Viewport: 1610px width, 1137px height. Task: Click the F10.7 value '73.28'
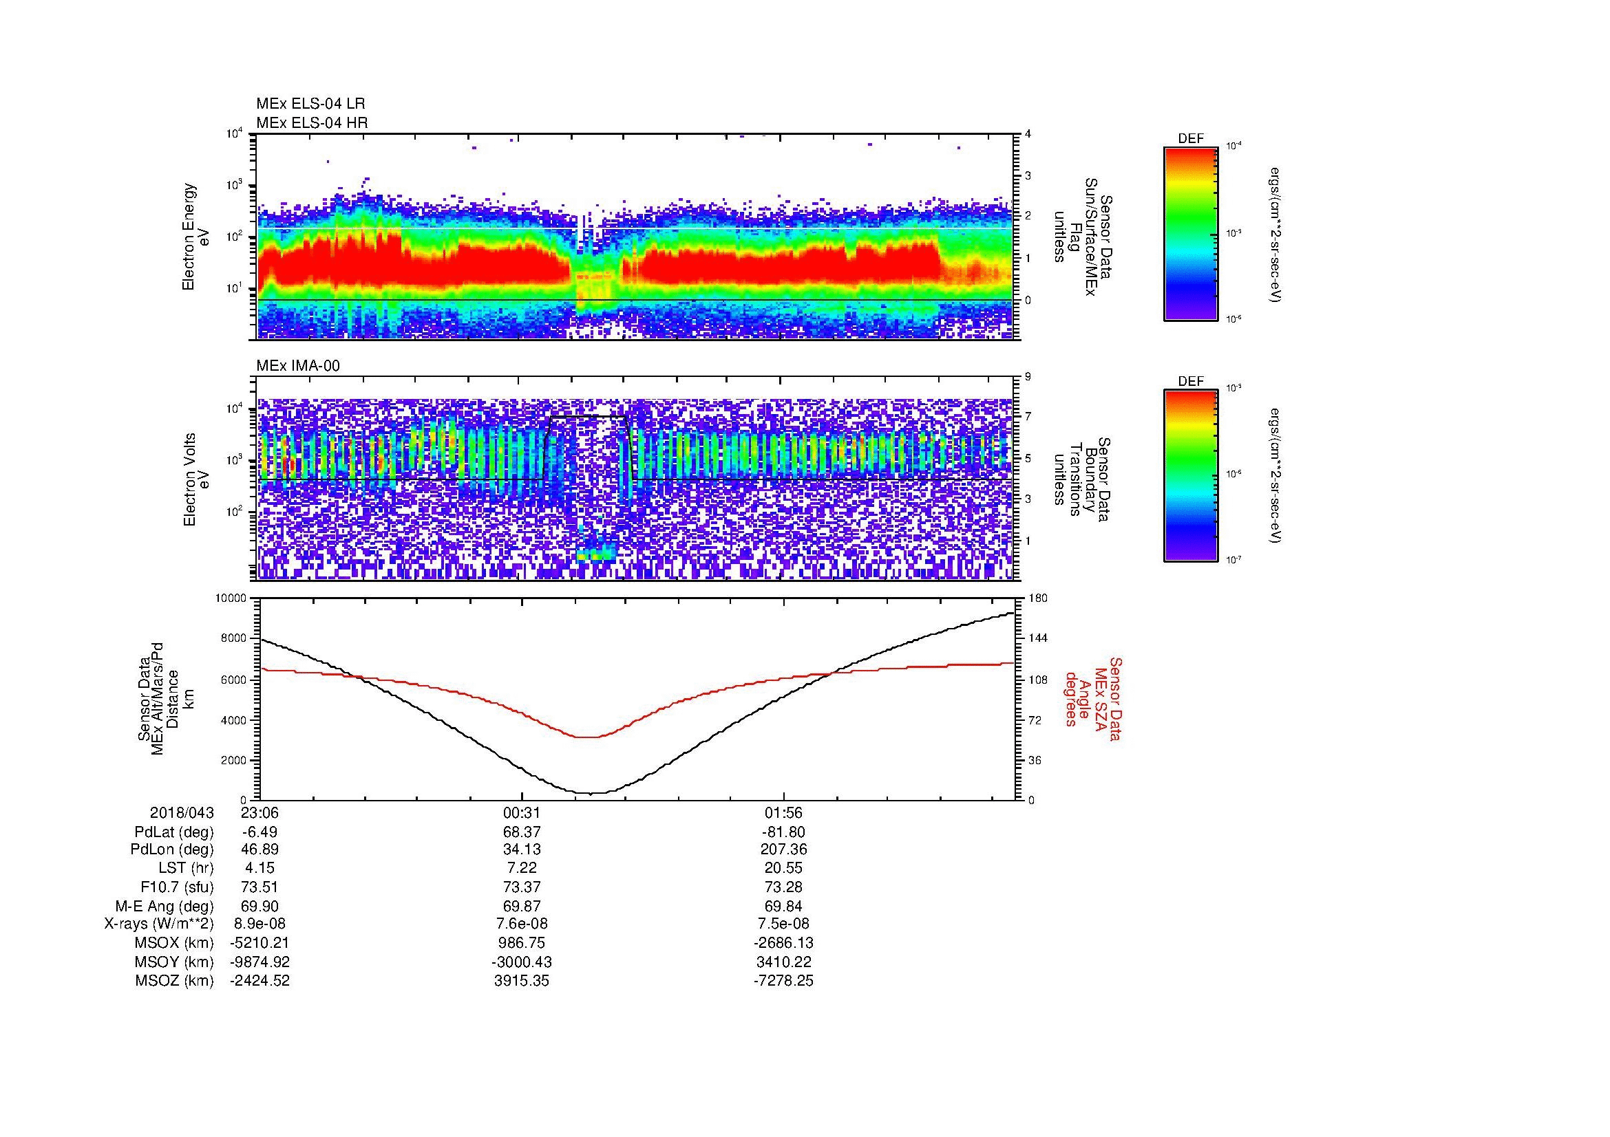pyautogui.click(x=784, y=887)
